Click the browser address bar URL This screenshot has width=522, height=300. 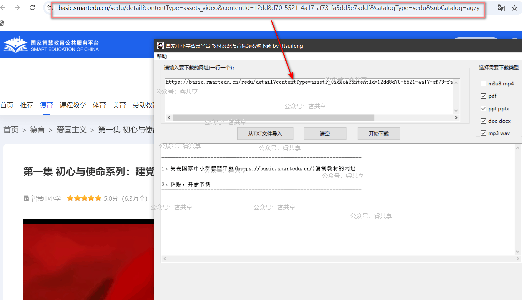[x=269, y=8]
